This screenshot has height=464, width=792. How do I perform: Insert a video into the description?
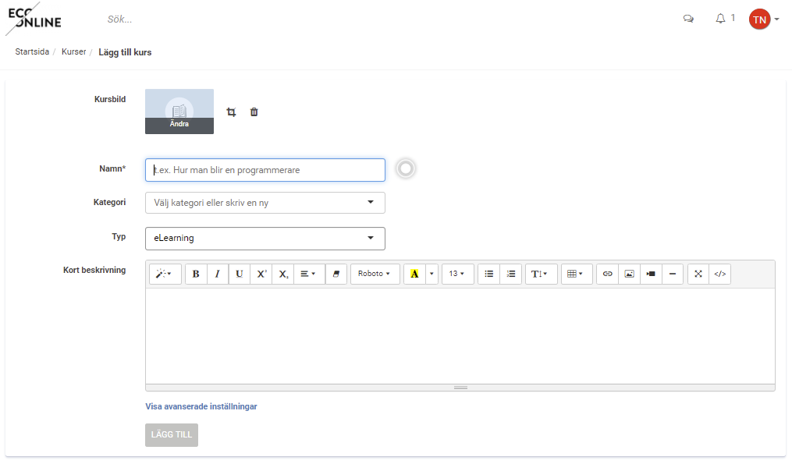[651, 274]
